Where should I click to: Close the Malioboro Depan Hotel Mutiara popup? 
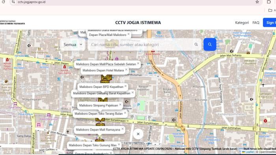(126, 69)
